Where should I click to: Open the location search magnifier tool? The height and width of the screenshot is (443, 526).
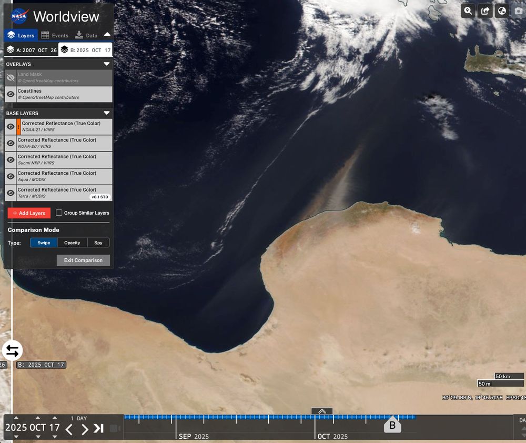[468, 11]
